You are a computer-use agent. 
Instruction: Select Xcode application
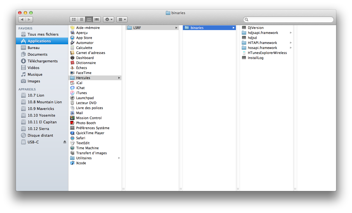tap(95, 163)
